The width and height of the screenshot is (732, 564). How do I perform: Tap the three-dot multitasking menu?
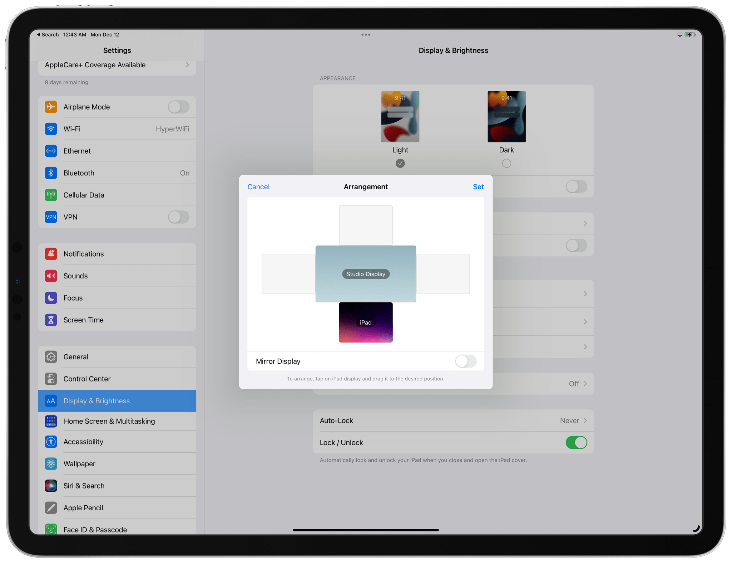[x=366, y=35]
